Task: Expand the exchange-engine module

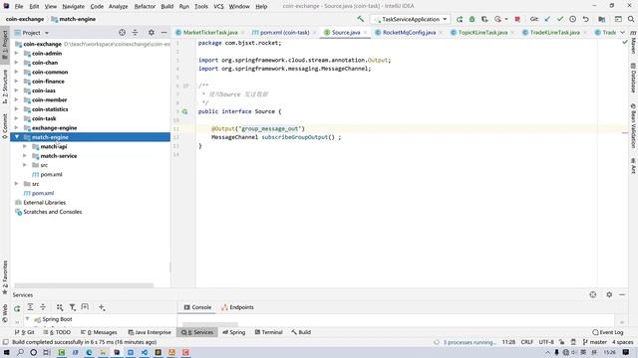Action: (x=17, y=128)
